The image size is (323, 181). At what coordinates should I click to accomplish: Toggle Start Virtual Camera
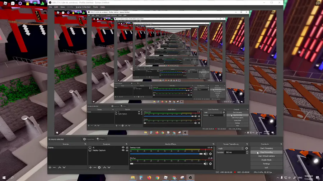coord(266,156)
